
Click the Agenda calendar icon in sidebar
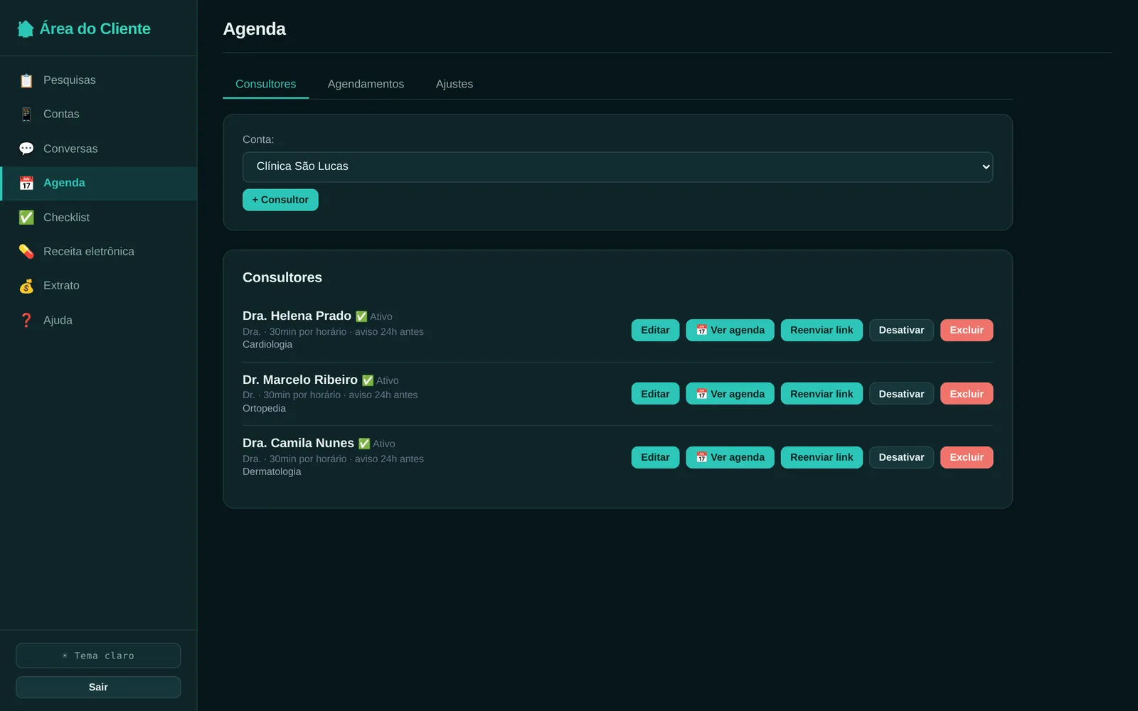pos(26,183)
